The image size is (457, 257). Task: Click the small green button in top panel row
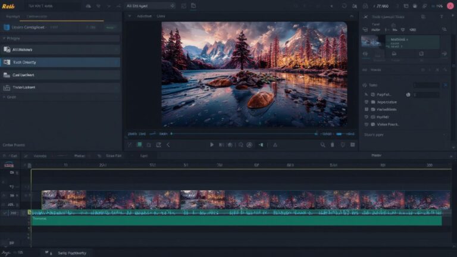click(x=110, y=27)
